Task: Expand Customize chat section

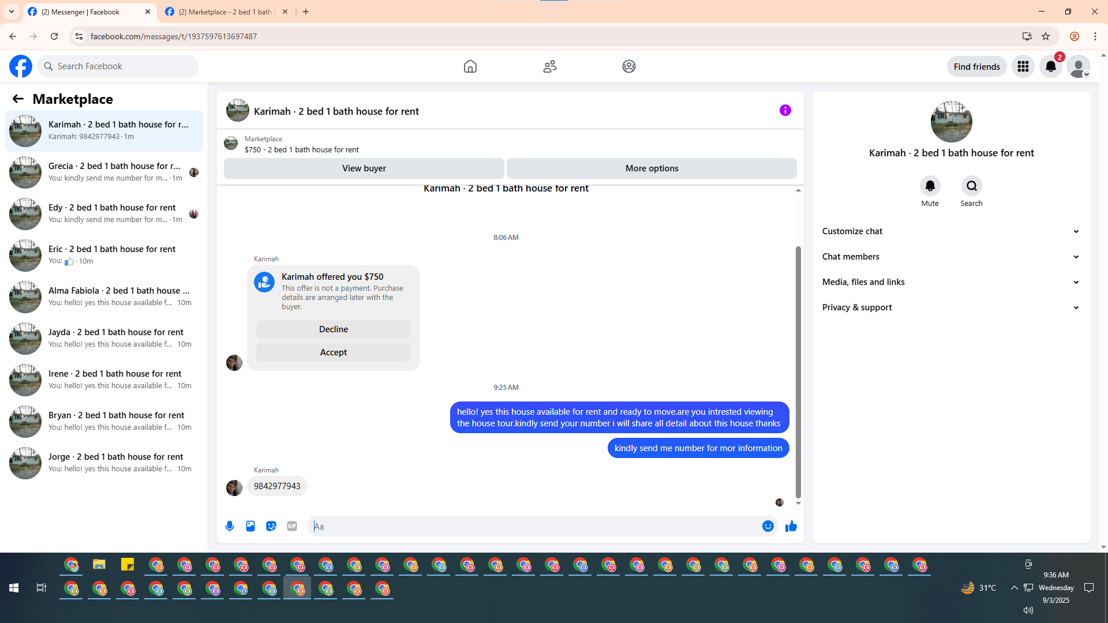Action: (x=951, y=231)
